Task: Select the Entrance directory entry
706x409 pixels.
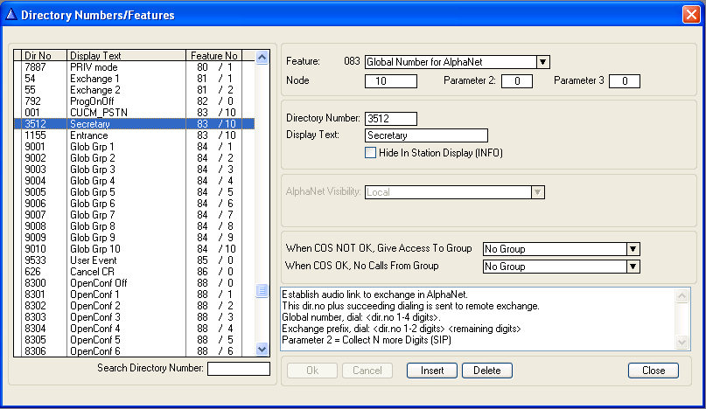Action: [131, 135]
